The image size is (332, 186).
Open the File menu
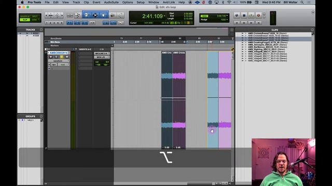click(x=47, y=2)
